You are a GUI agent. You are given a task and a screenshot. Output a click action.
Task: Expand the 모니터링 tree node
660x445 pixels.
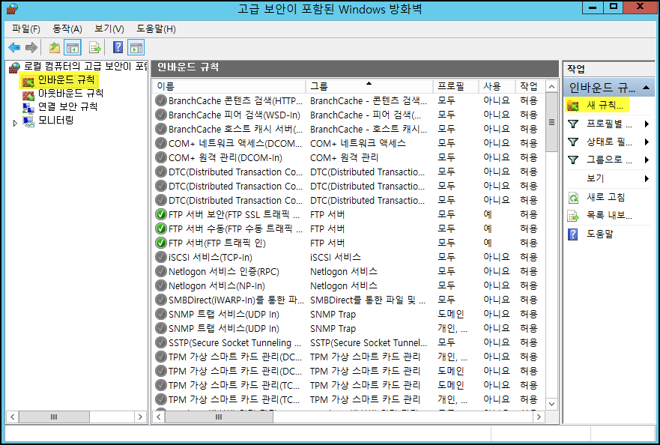(15, 123)
